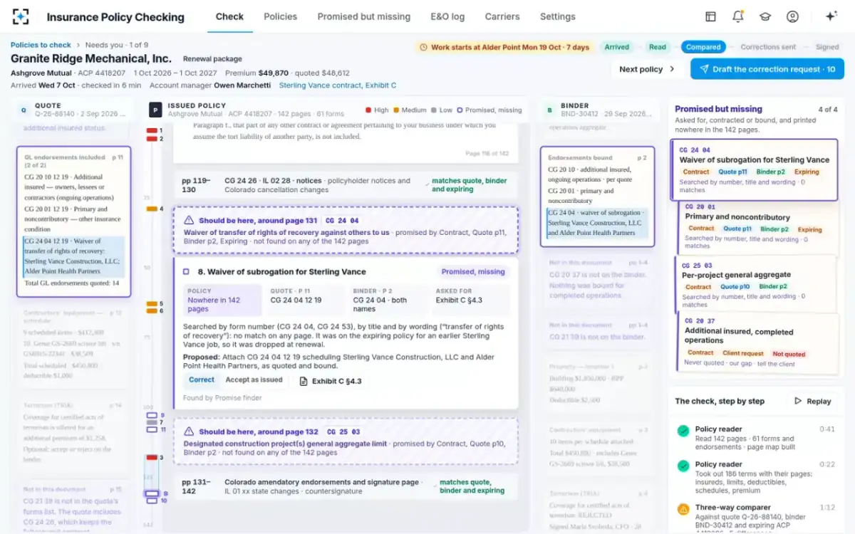Click the orange check beside Three-way comparer
This screenshot has width=855, height=534.
pyautogui.click(x=683, y=509)
